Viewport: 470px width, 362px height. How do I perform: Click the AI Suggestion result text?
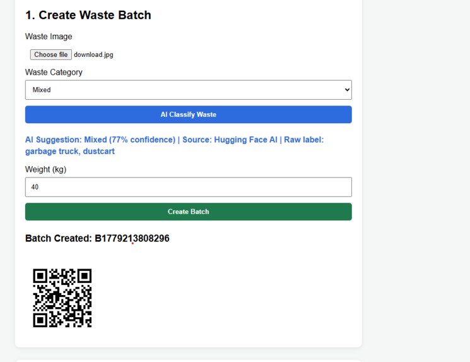point(175,145)
